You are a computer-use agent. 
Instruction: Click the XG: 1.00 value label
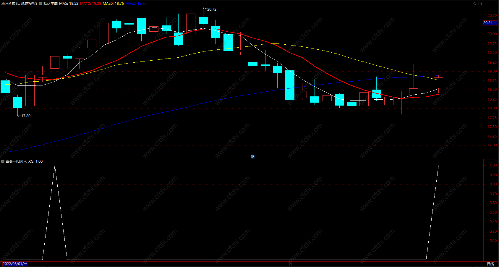coord(35,161)
